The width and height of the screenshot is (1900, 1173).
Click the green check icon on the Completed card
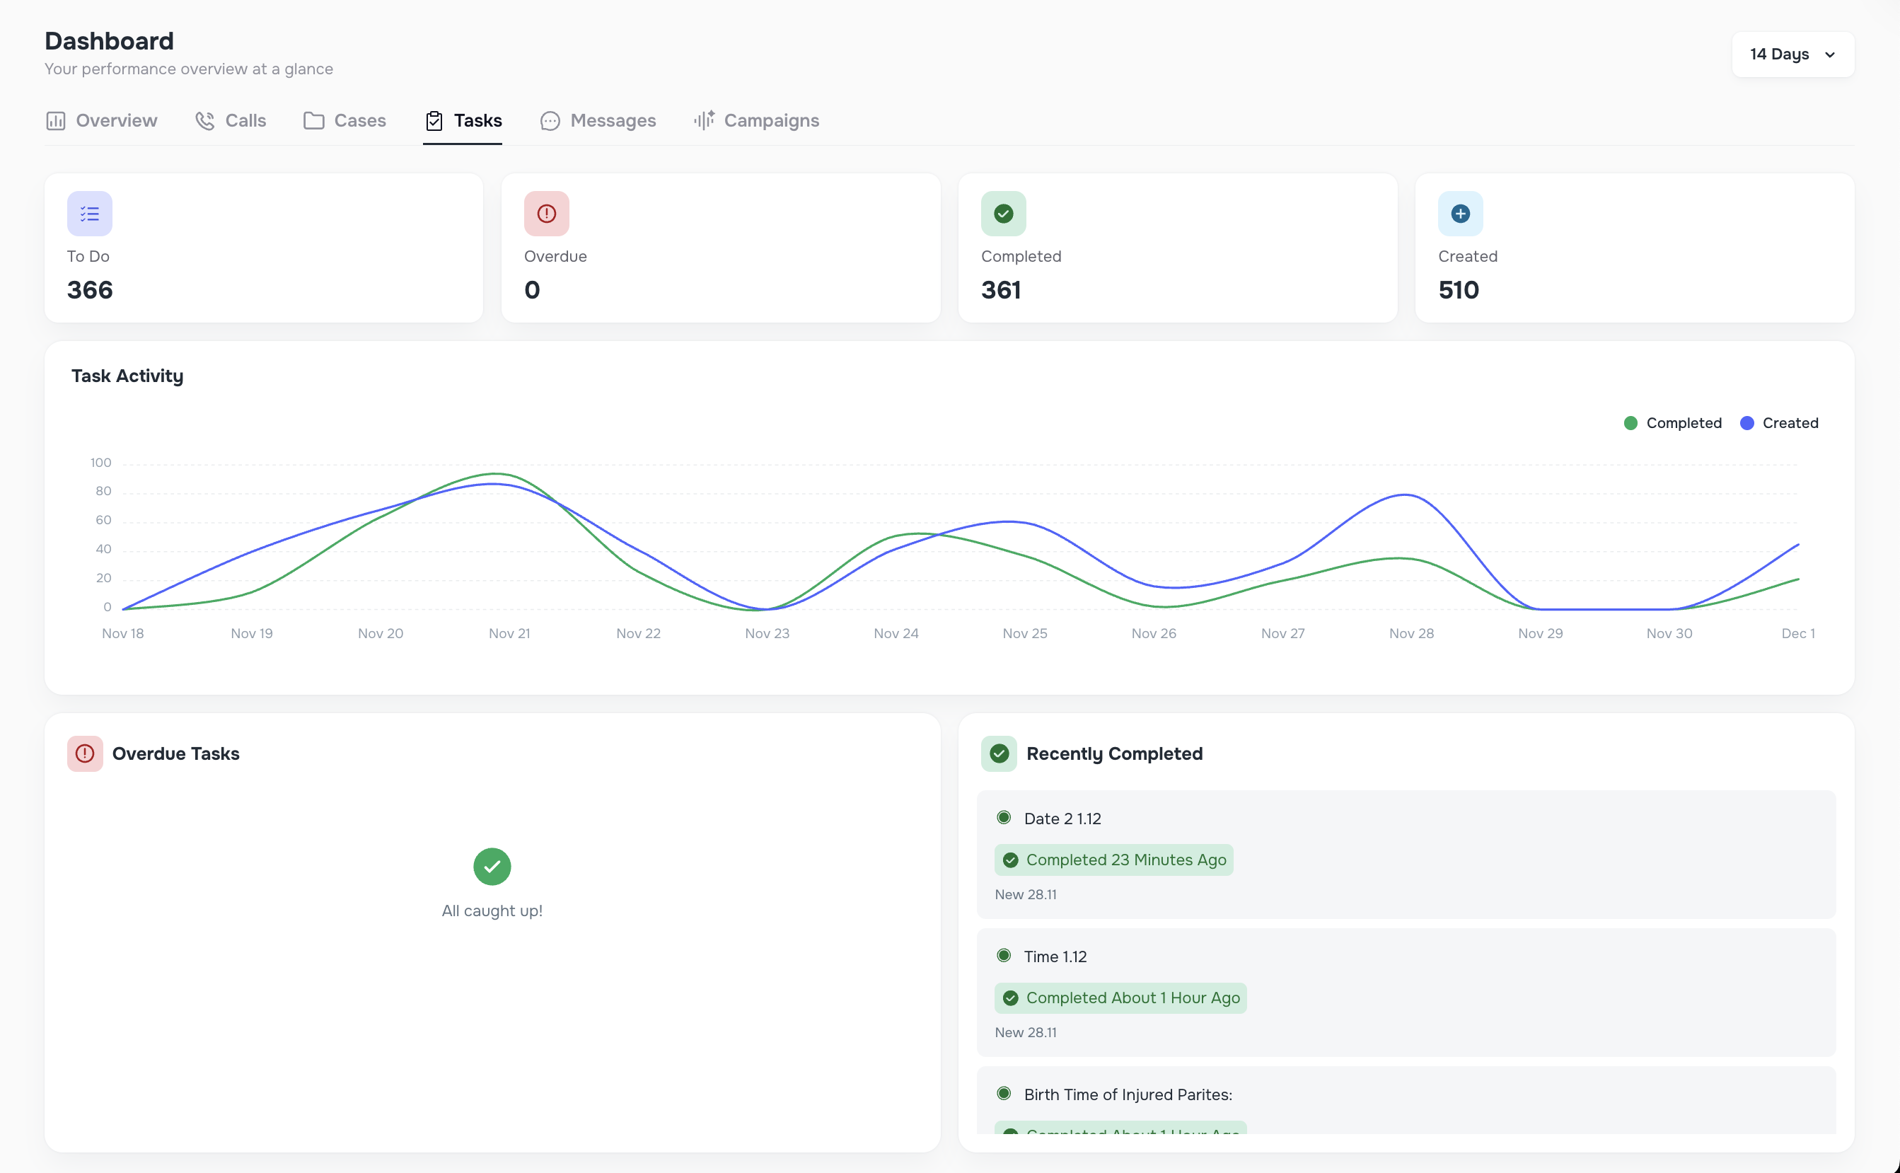tap(1003, 214)
